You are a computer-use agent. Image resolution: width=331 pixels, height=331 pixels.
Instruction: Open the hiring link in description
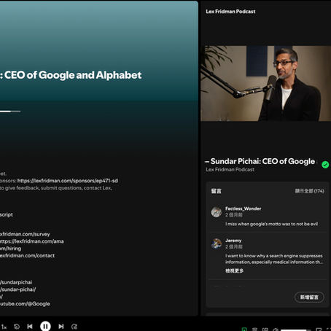point(10,249)
